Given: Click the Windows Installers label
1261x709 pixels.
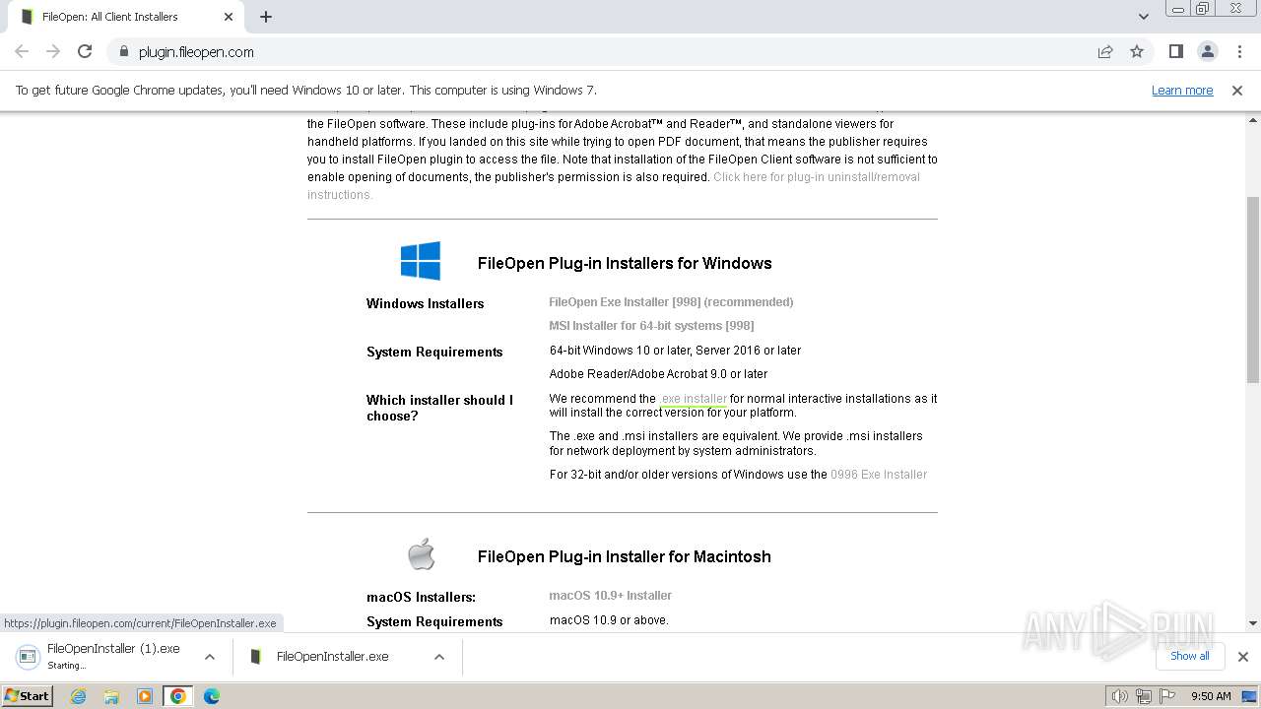Looking at the screenshot, I should (x=426, y=303).
